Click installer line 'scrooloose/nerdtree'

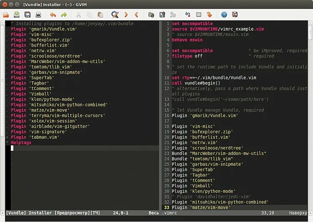click(x=46, y=56)
